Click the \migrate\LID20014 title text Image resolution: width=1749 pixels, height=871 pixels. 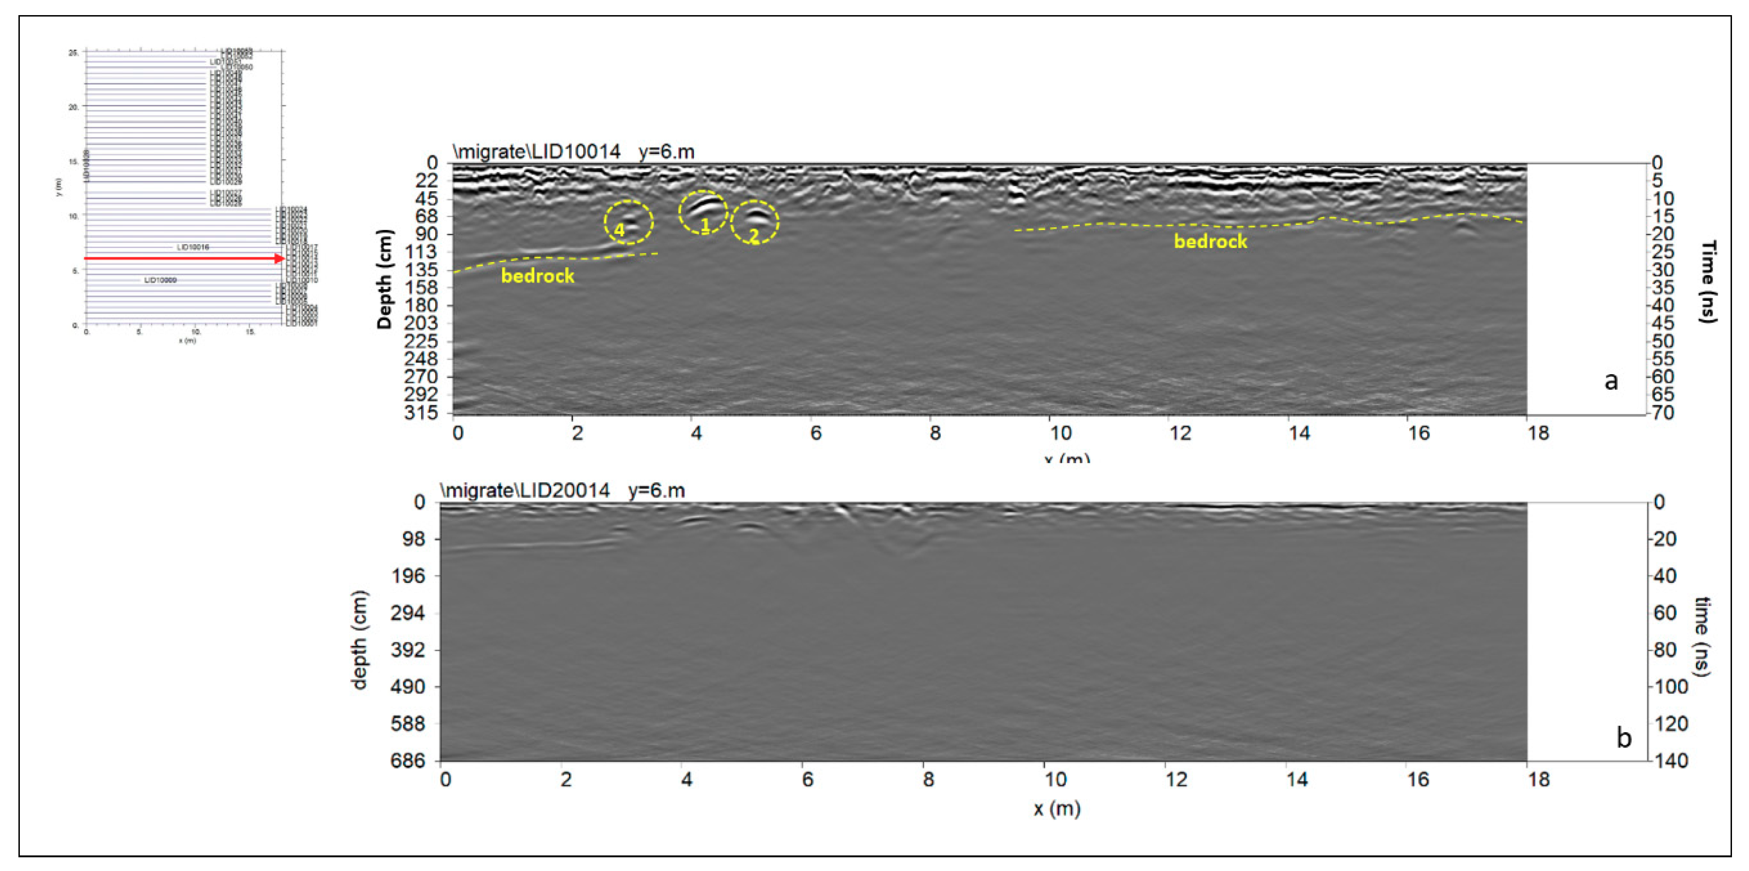(x=525, y=490)
